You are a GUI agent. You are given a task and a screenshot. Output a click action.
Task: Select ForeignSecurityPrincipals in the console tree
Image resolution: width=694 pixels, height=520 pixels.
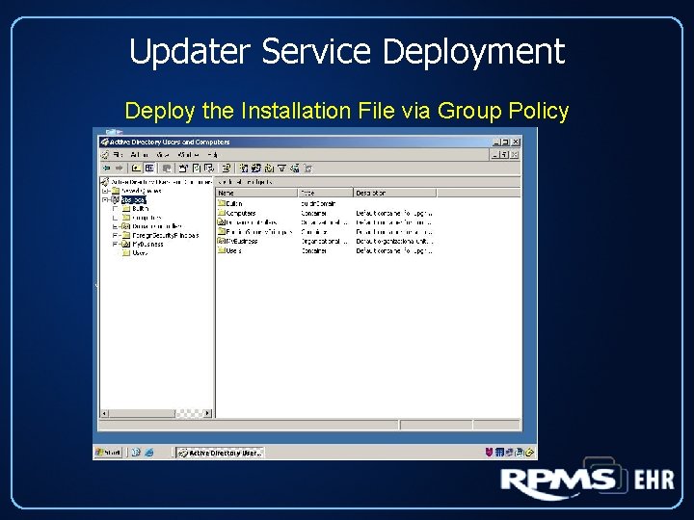[166, 235]
